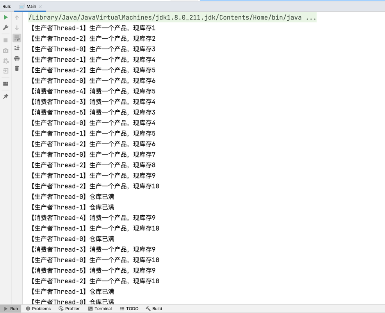385x313 pixels.
Task: Print console output with printer icon
Action: tap(17, 59)
